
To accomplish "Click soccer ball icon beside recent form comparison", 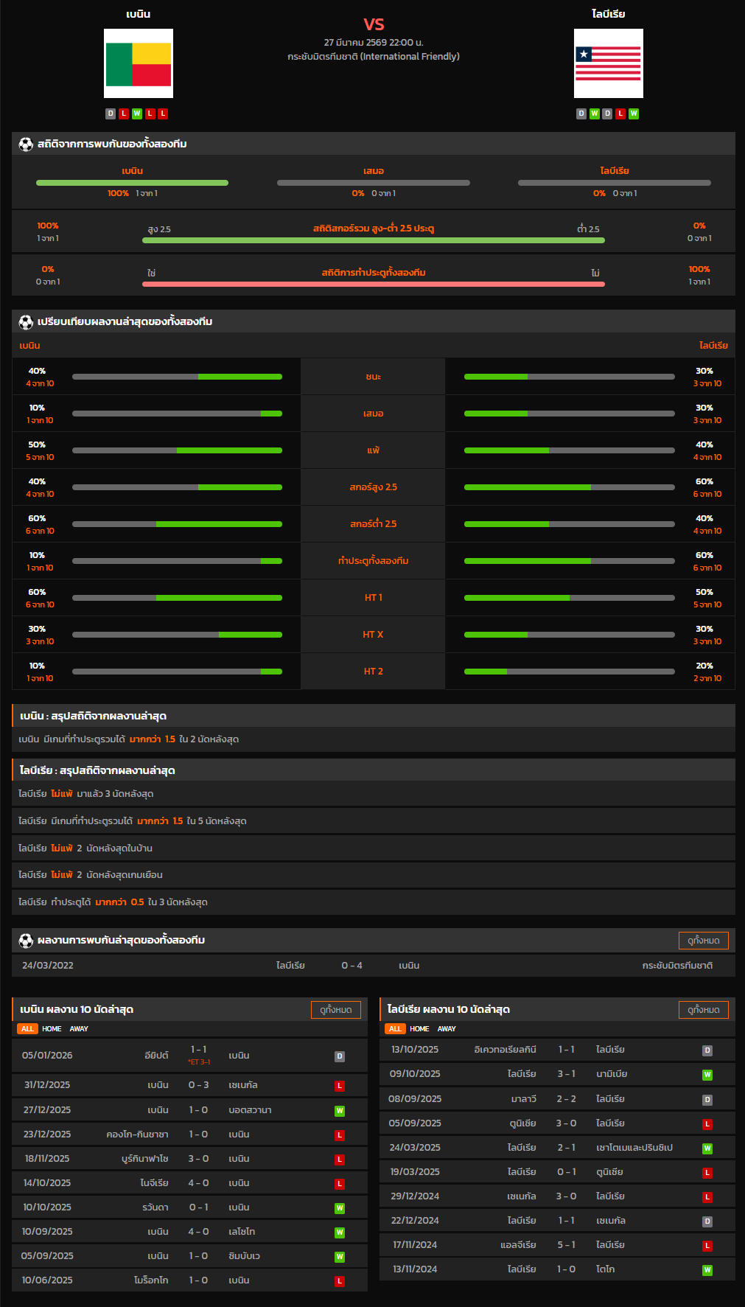I will click(26, 321).
